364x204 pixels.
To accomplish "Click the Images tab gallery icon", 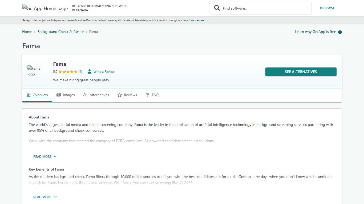I will click(x=59, y=95).
